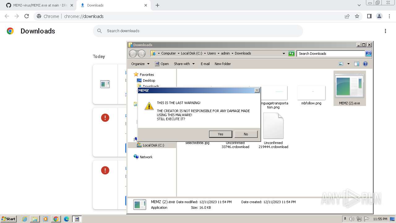Open the Share with dropdown
The image size is (396, 223).
click(184, 64)
